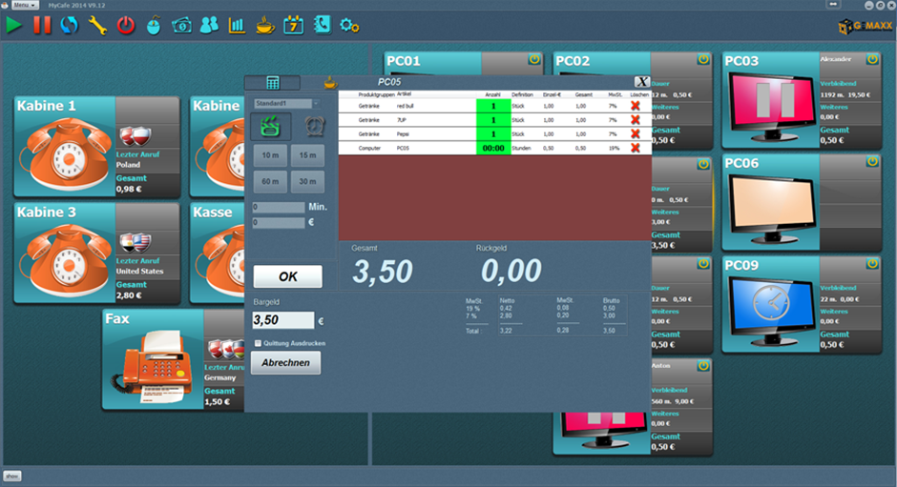The image size is (897, 487).
Task: Switch to the coffee cup tab in dialog
Action: tap(330, 83)
